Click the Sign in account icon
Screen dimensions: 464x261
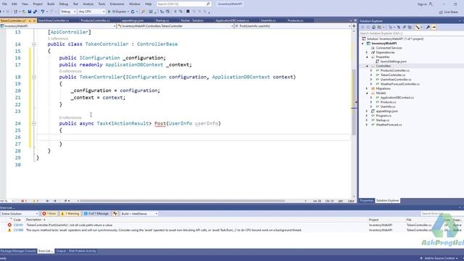[431, 4]
